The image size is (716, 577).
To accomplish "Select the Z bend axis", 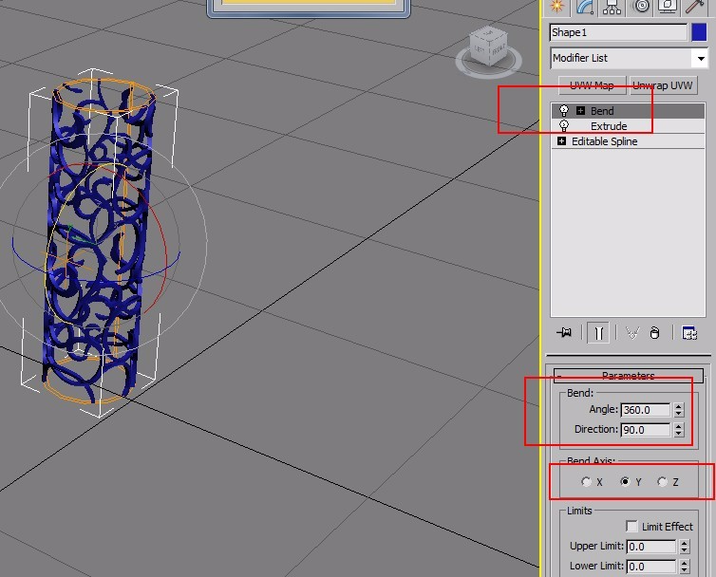I will 662,482.
